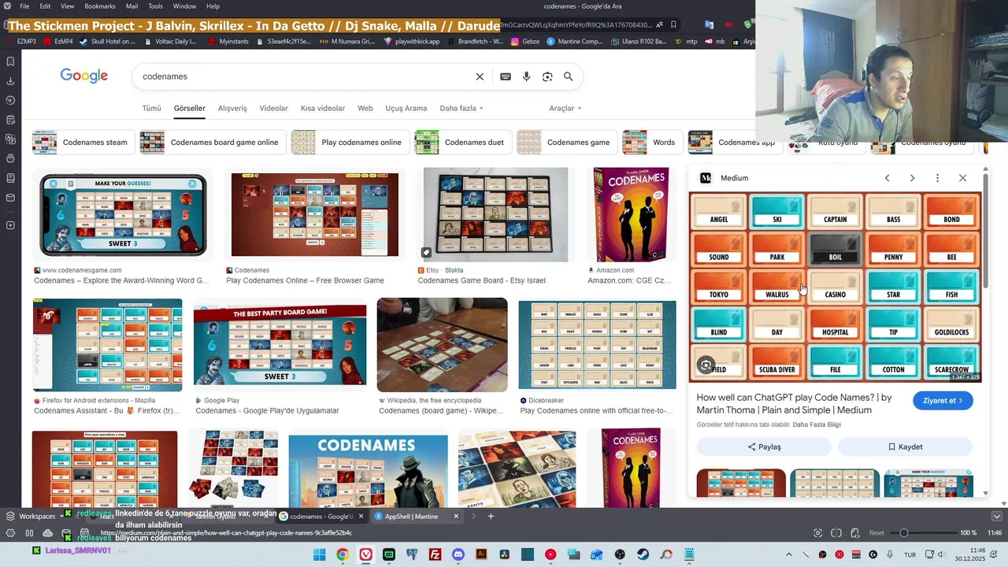Open Vivaldi icon in Windows taskbar

(x=365, y=554)
